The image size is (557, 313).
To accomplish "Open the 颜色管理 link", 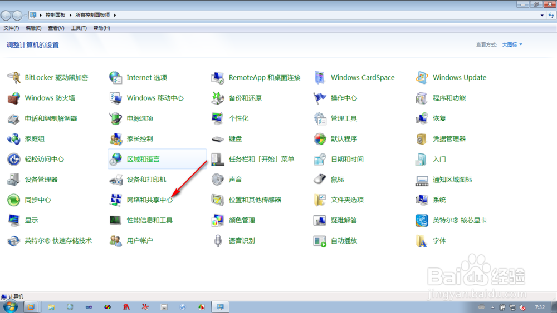I will pyautogui.click(x=242, y=221).
